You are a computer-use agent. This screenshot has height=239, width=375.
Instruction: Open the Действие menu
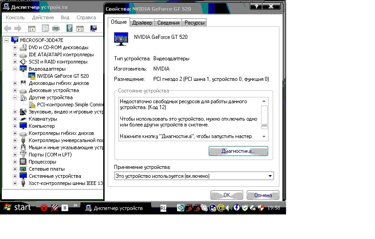(43, 17)
